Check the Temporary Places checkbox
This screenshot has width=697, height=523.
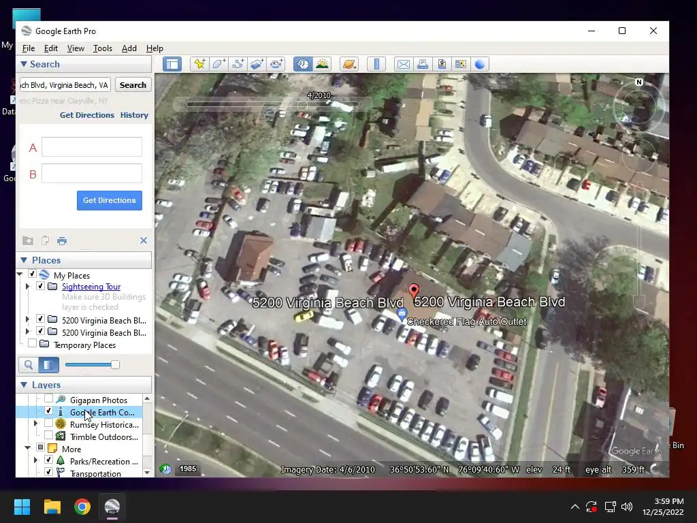[32, 343]
